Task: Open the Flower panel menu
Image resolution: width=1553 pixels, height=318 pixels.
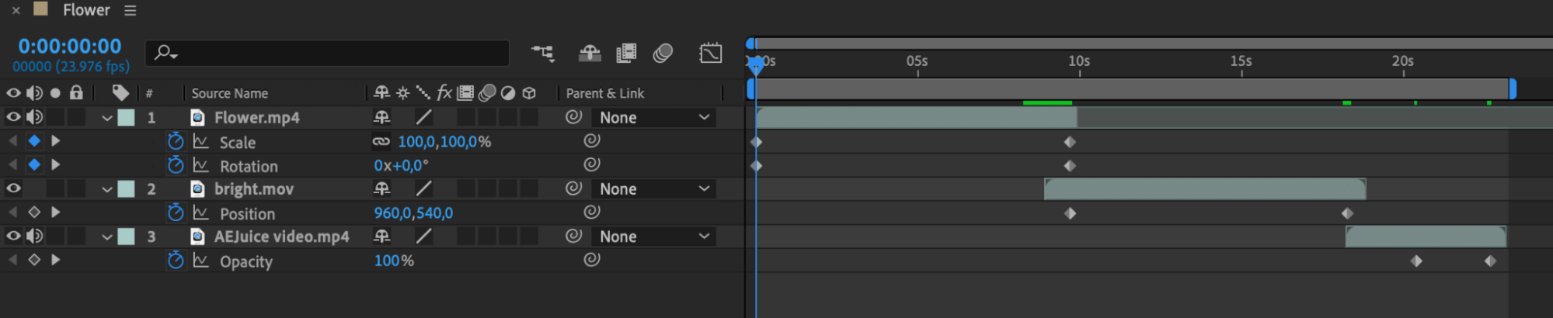Action: tap(131, 10)
